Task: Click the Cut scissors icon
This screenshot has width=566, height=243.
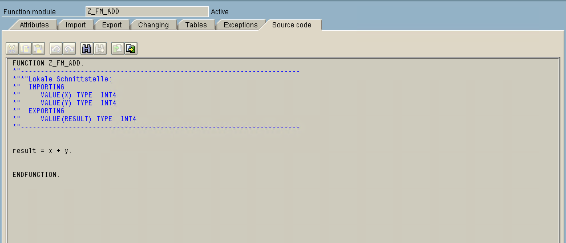Action: [12, 48]
